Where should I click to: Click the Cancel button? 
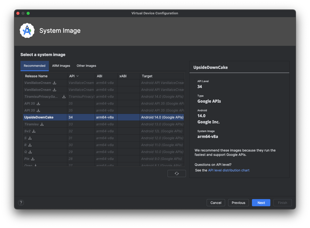(216, 203)
